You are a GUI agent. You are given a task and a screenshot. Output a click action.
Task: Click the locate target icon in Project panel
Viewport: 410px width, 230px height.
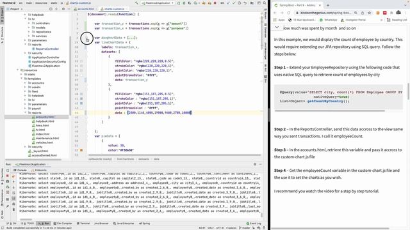(x=51, y=9)
